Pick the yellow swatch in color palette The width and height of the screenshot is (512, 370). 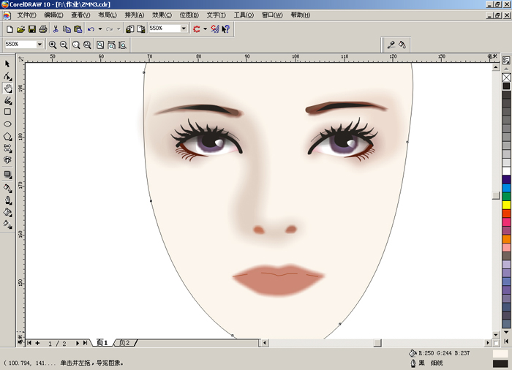point(506,205)
